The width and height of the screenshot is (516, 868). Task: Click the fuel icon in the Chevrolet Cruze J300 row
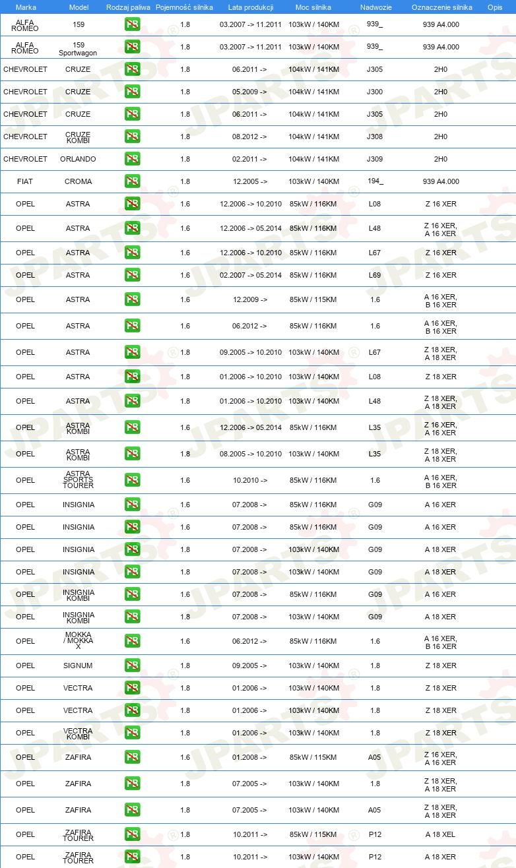132,92
